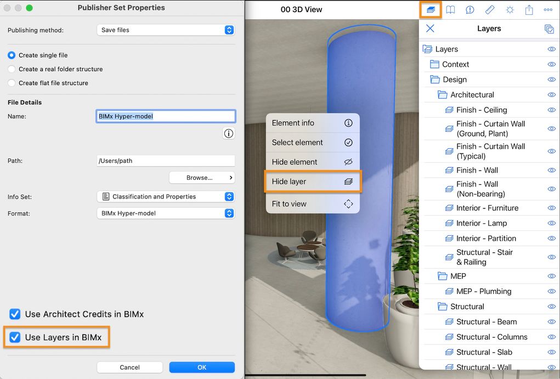Viewport: 560px width, 379px height.
Task: Click the Design folder icon
Action: (x=434, y=80)
